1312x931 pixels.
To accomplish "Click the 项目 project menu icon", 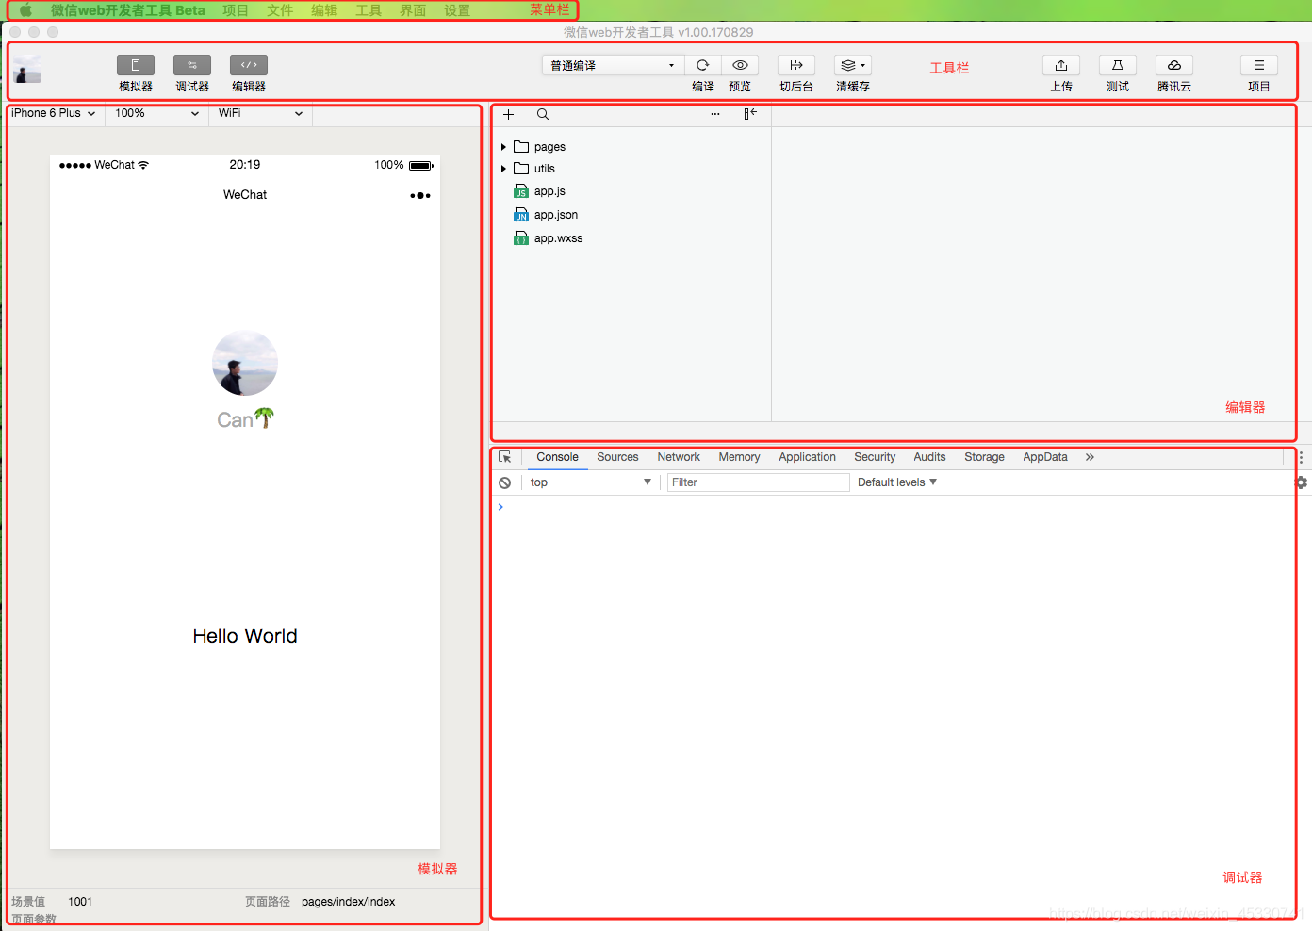I will click(1259, 65).
